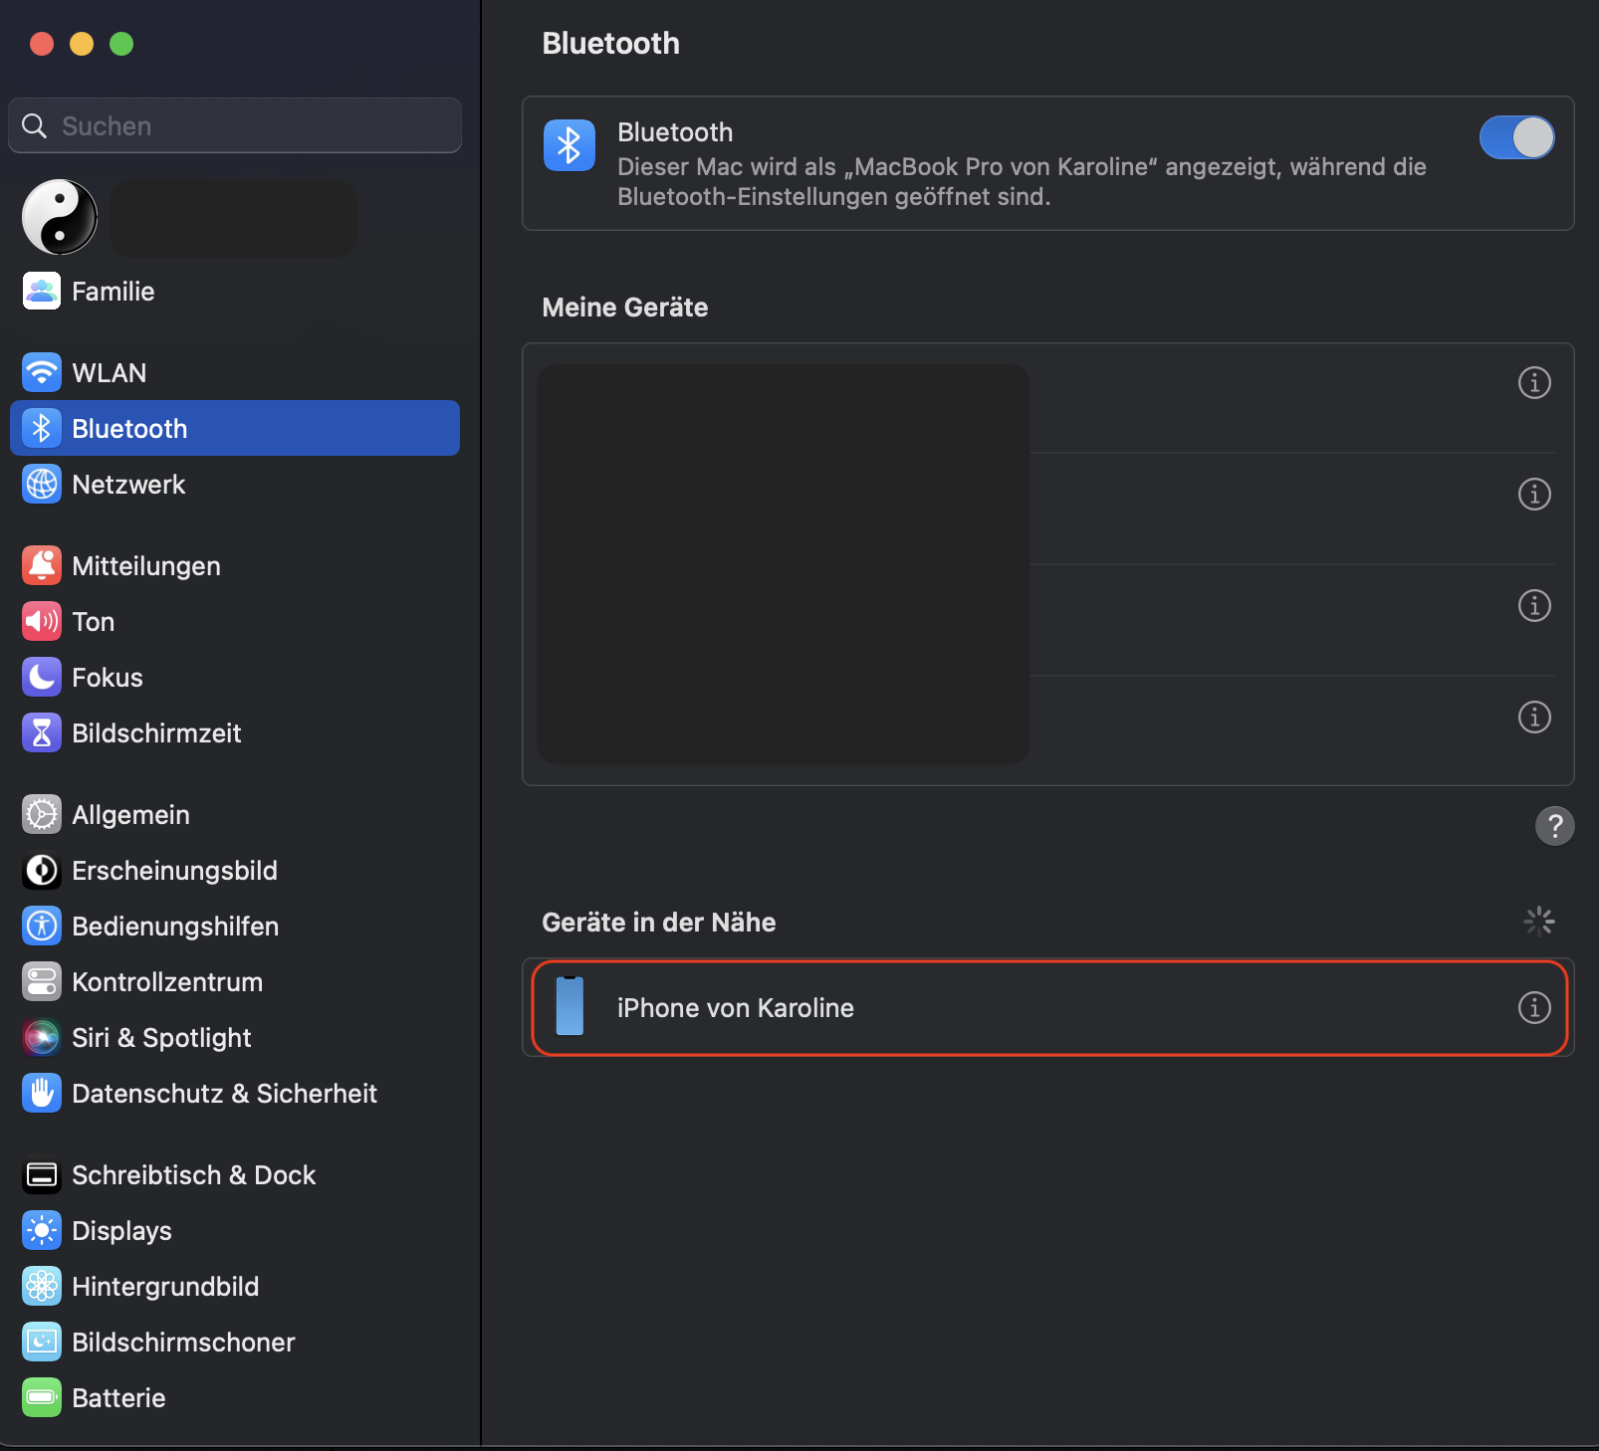Click the Fokus moon icon

tap(42, 678)
